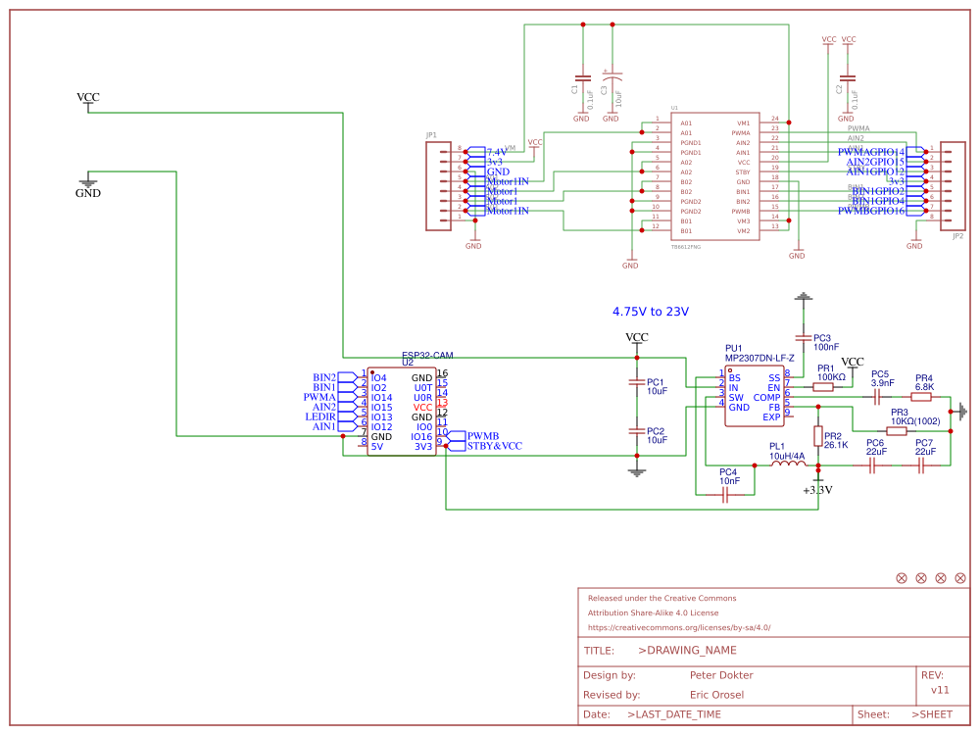Select the MP2307DN-LF-Z regulator chip
980x735 pixels.
[x=755, y=397]
